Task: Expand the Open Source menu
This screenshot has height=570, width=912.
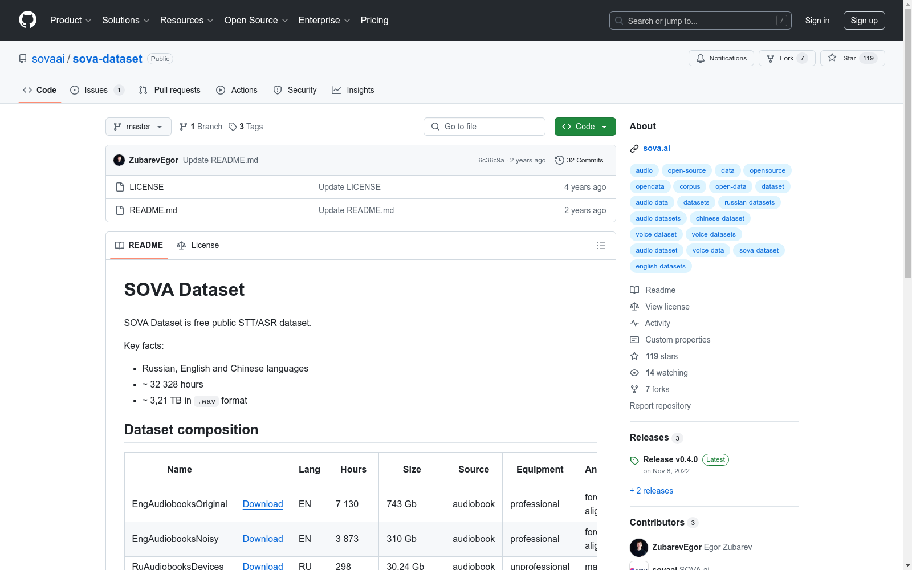Action: (256, 20)
